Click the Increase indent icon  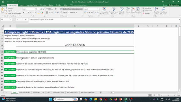point(58,12)
